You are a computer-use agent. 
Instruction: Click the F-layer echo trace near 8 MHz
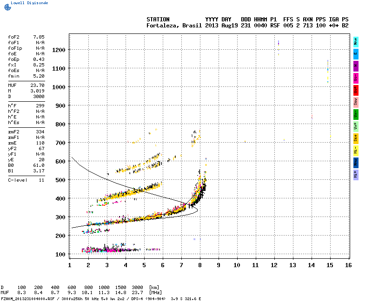199,190
